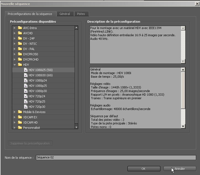Click the XDCAM EX folder icon

coord(20,117)
